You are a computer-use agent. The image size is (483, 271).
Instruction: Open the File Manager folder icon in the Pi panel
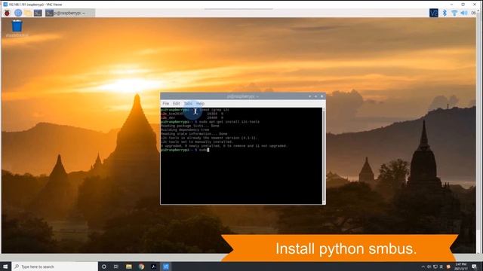[28, 13]
